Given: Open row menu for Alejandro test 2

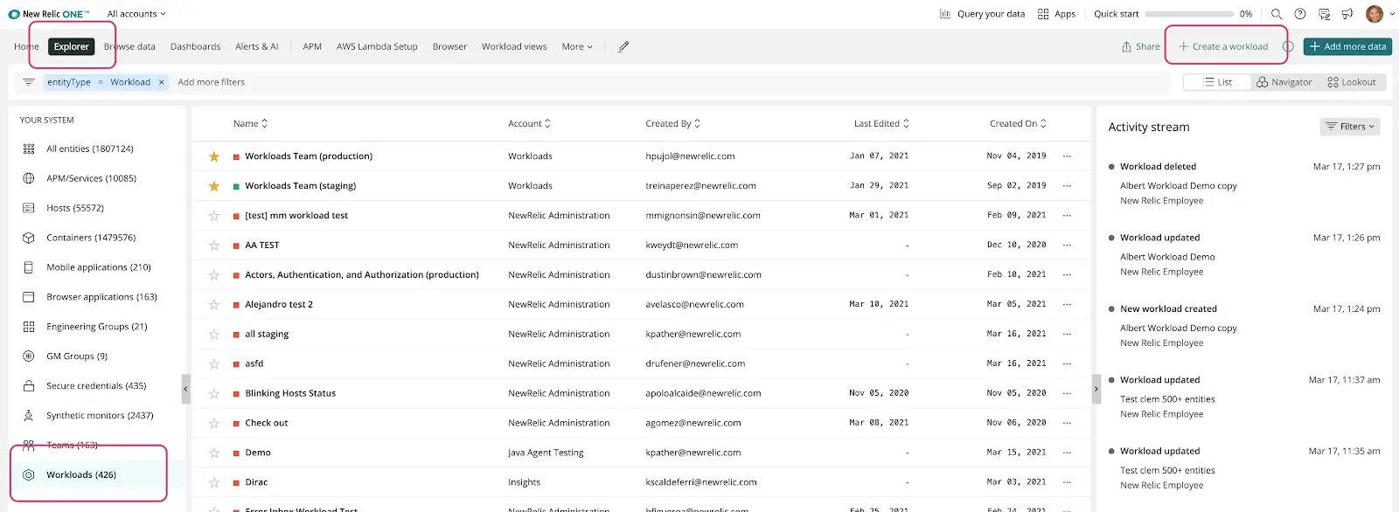Looking at the screenshot, I should coord(1067,305).
